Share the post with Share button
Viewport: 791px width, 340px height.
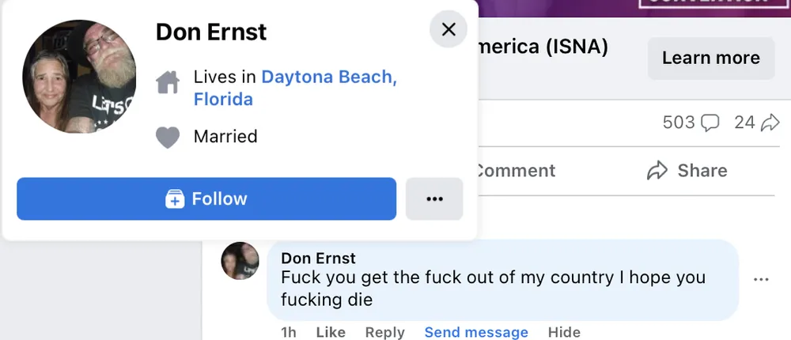(687, 171)
